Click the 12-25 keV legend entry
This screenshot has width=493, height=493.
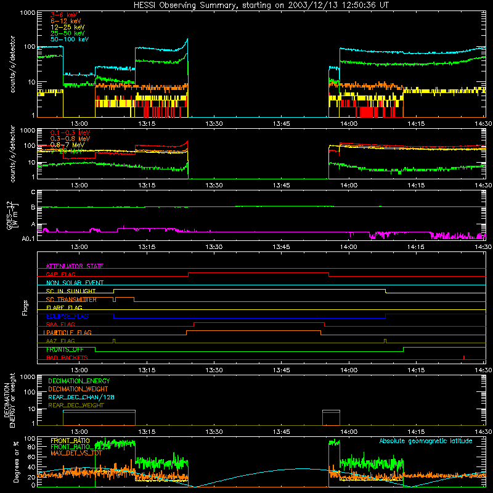(68, 27)
